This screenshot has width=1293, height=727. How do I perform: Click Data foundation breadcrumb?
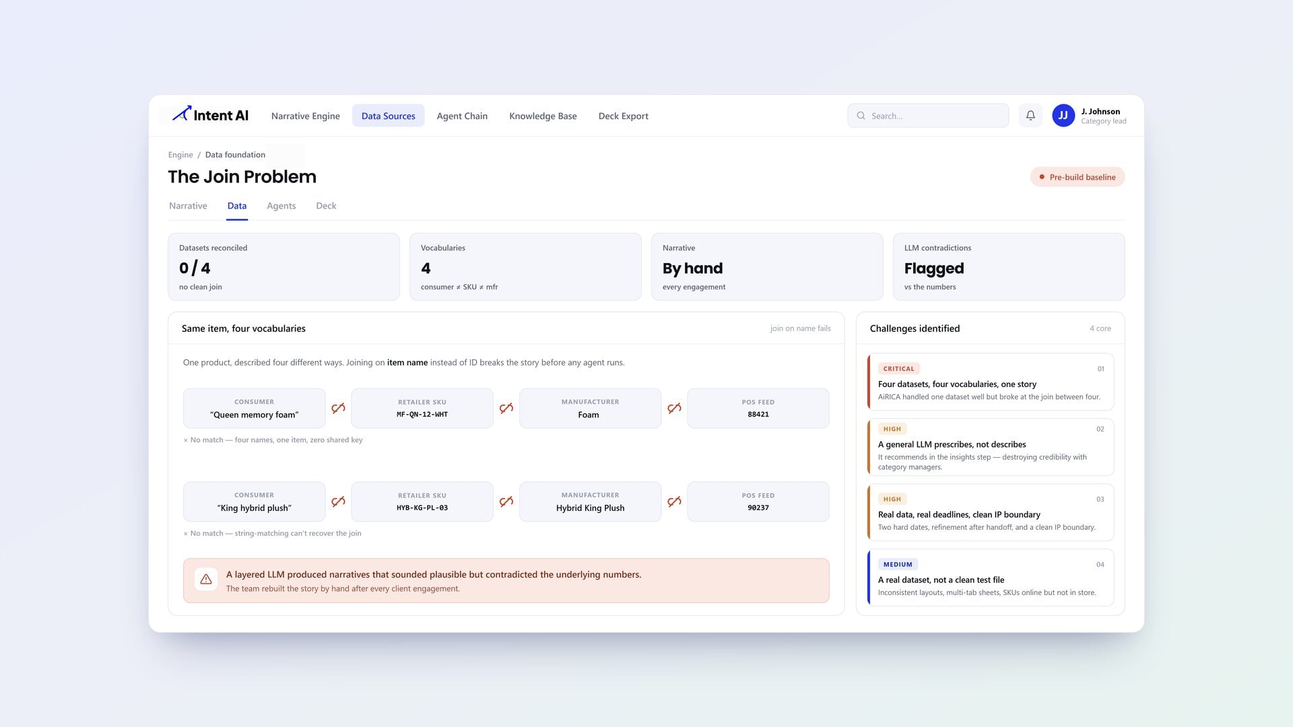pos(235,155)
